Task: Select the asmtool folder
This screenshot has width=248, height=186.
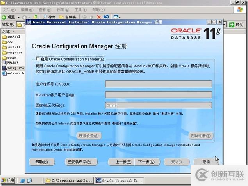Action: 11,37
